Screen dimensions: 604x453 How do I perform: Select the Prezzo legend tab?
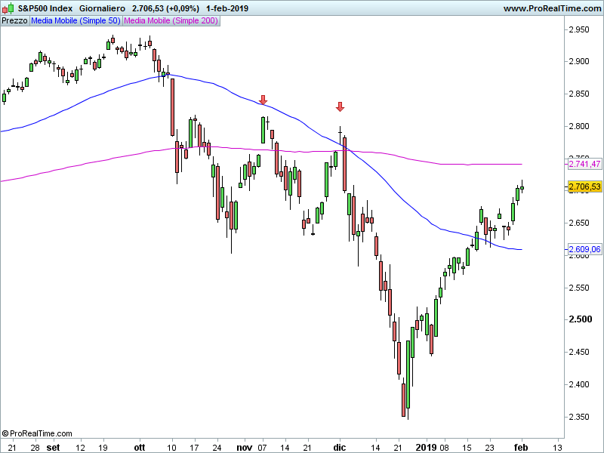click(14, 21)
